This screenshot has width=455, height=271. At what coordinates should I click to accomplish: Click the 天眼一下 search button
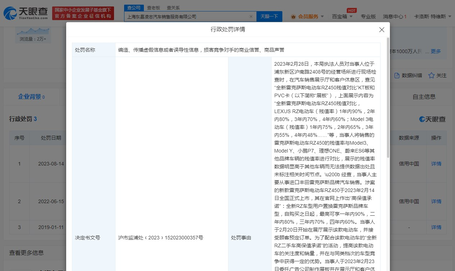pos(269,17)
